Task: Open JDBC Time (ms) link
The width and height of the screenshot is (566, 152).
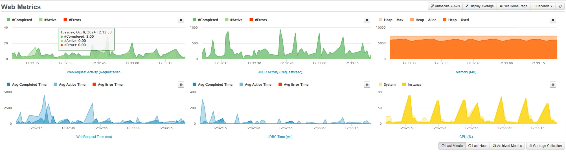Action: (280, 137)
